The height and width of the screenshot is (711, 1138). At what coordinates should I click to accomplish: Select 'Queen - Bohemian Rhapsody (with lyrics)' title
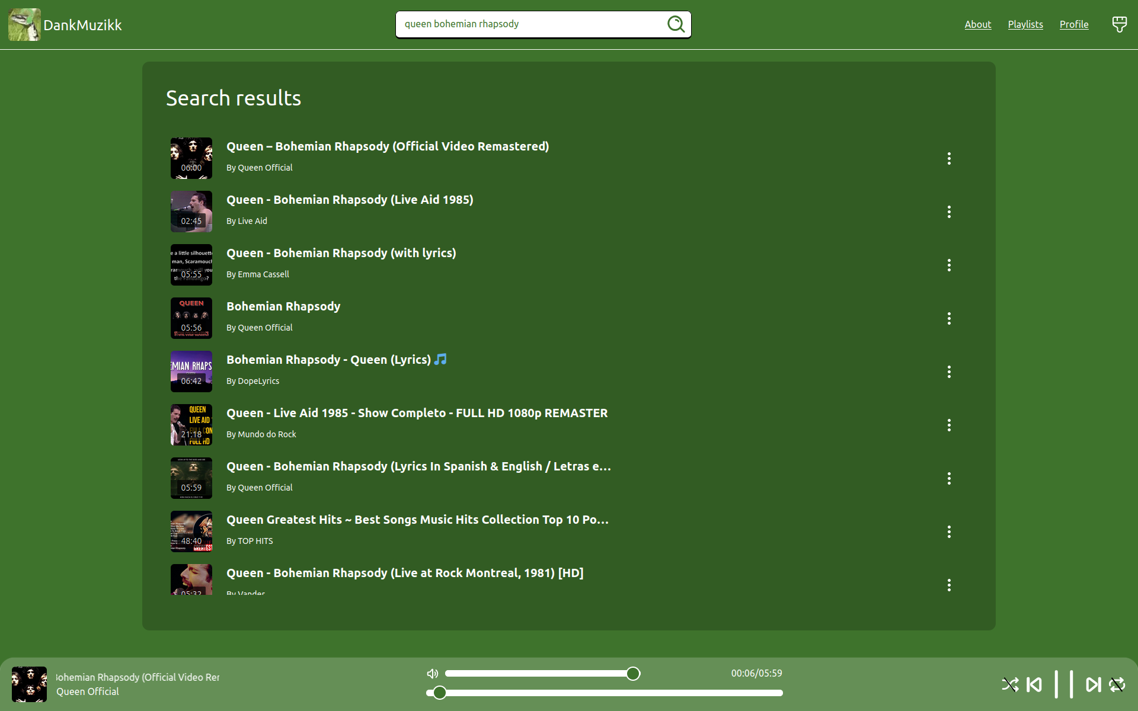click(x=341, y=253)
